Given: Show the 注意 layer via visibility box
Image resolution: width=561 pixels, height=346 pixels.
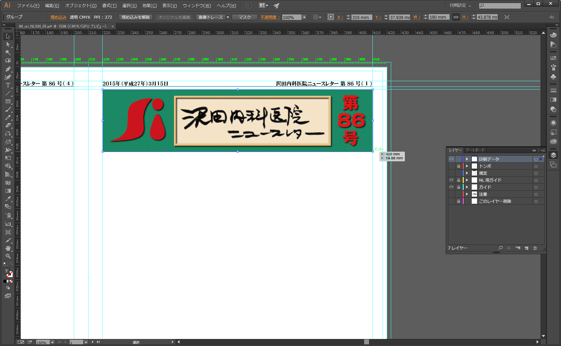Looking at the screenshot, I should 451,194.
